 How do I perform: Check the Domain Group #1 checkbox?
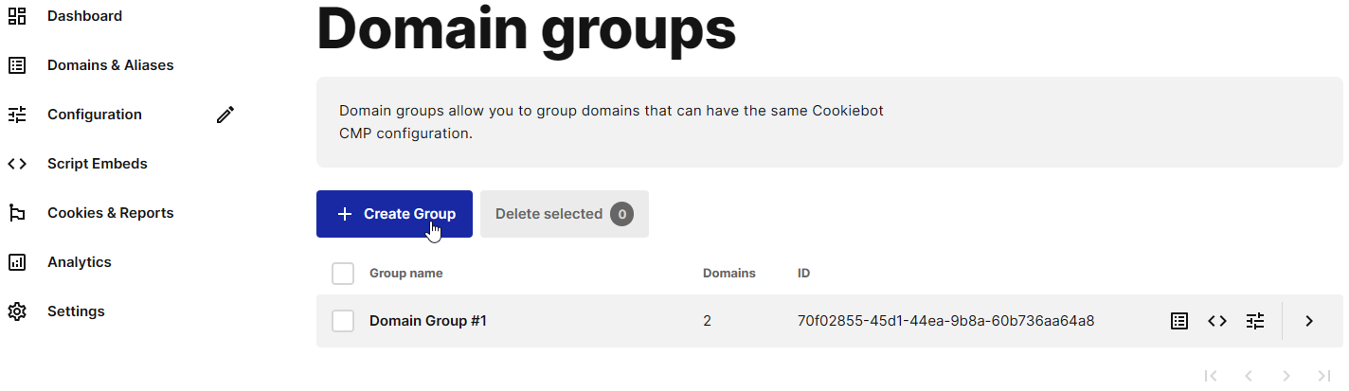343,321
